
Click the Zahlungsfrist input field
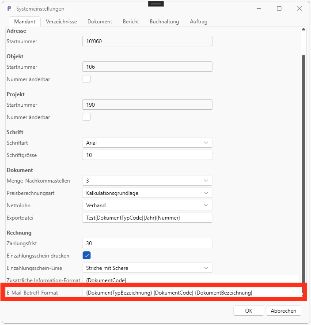coord(147,243)
